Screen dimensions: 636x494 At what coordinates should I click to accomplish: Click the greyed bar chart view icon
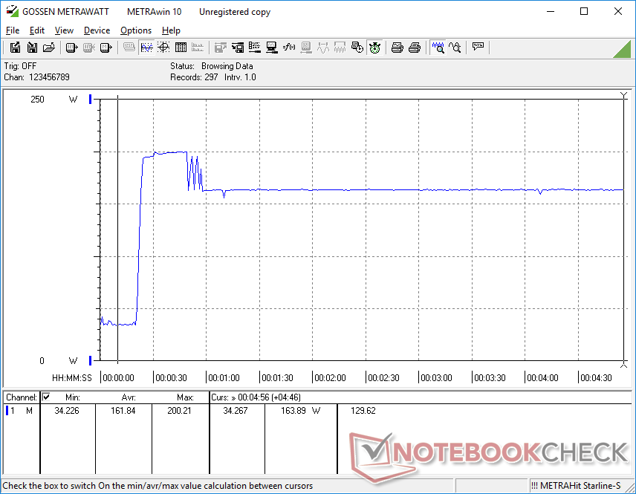198,48
